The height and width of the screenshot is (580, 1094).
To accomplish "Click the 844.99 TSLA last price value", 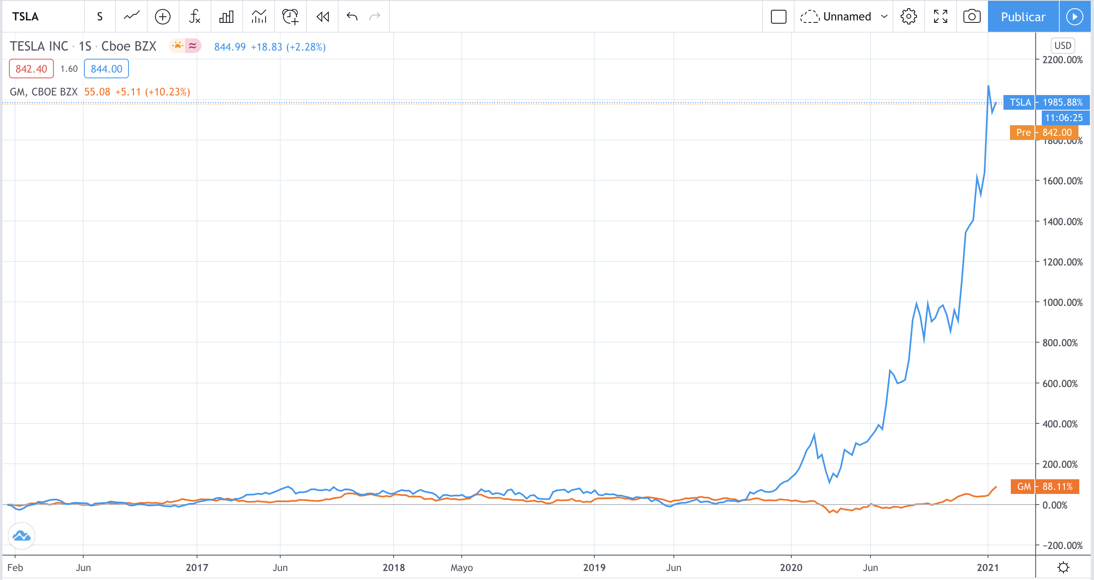I will pyautogui.click(x=230, y=47).
